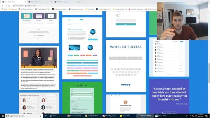The width and height of the screenshot is (210, 118).
Task: Open Task View from the taskbar
Action: click(x=46, y=116)
